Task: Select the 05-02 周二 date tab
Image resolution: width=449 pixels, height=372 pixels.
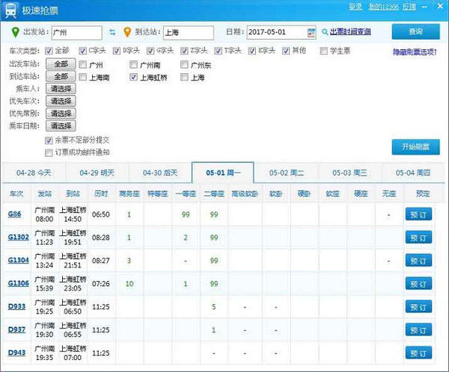Action: click(x=287, y=173)
